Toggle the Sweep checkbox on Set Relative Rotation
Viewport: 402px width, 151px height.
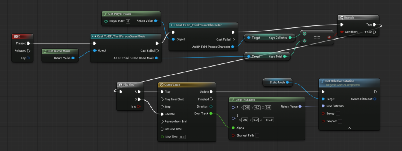click(x=338, y=113)
